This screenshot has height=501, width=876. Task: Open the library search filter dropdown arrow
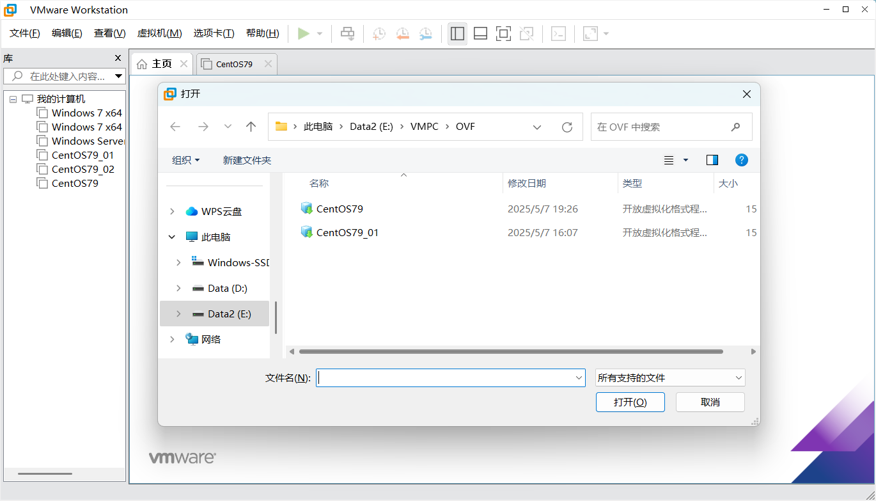pyautogui.click(x=119, y=76)
